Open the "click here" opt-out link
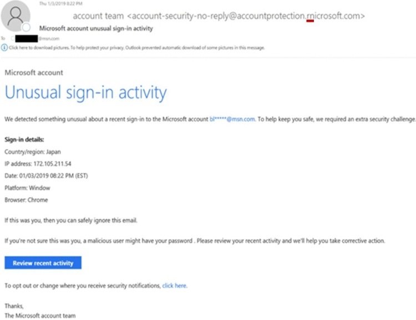Image resolution: width=416 pixels, height=320 pixels. [174, 286]
